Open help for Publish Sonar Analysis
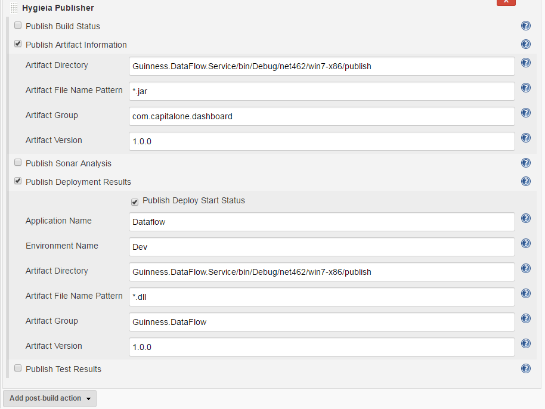This screenshot has height=409, width=545. tap(525, 163)
